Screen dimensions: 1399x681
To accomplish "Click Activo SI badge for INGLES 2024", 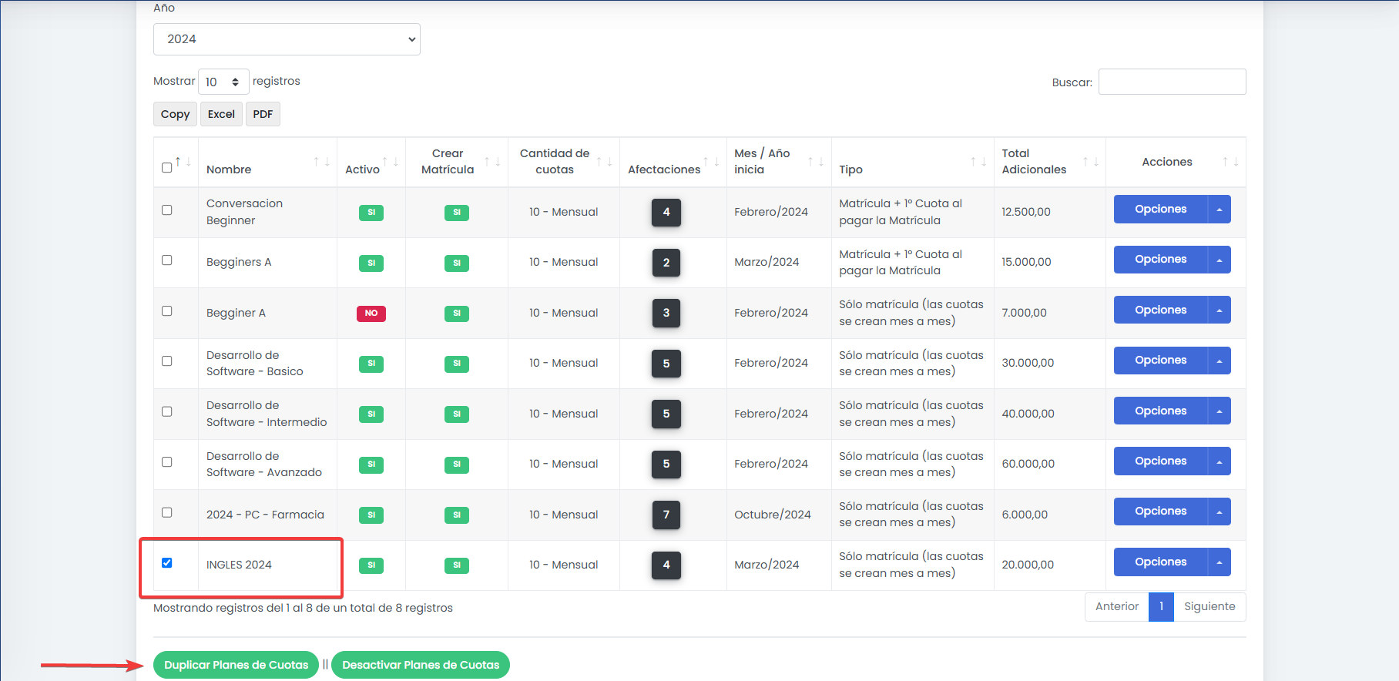I will click(x=371, y=565).
